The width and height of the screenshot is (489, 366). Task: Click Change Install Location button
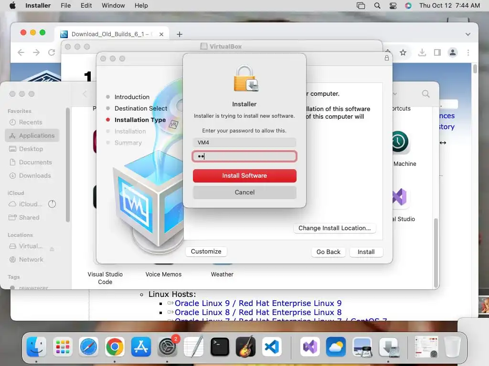click(x=334, y=228)
